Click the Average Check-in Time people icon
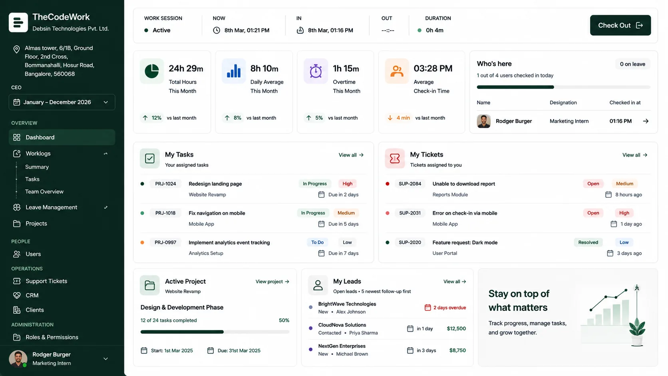This screenshot has width=668, height=376. tap(397, 71)
